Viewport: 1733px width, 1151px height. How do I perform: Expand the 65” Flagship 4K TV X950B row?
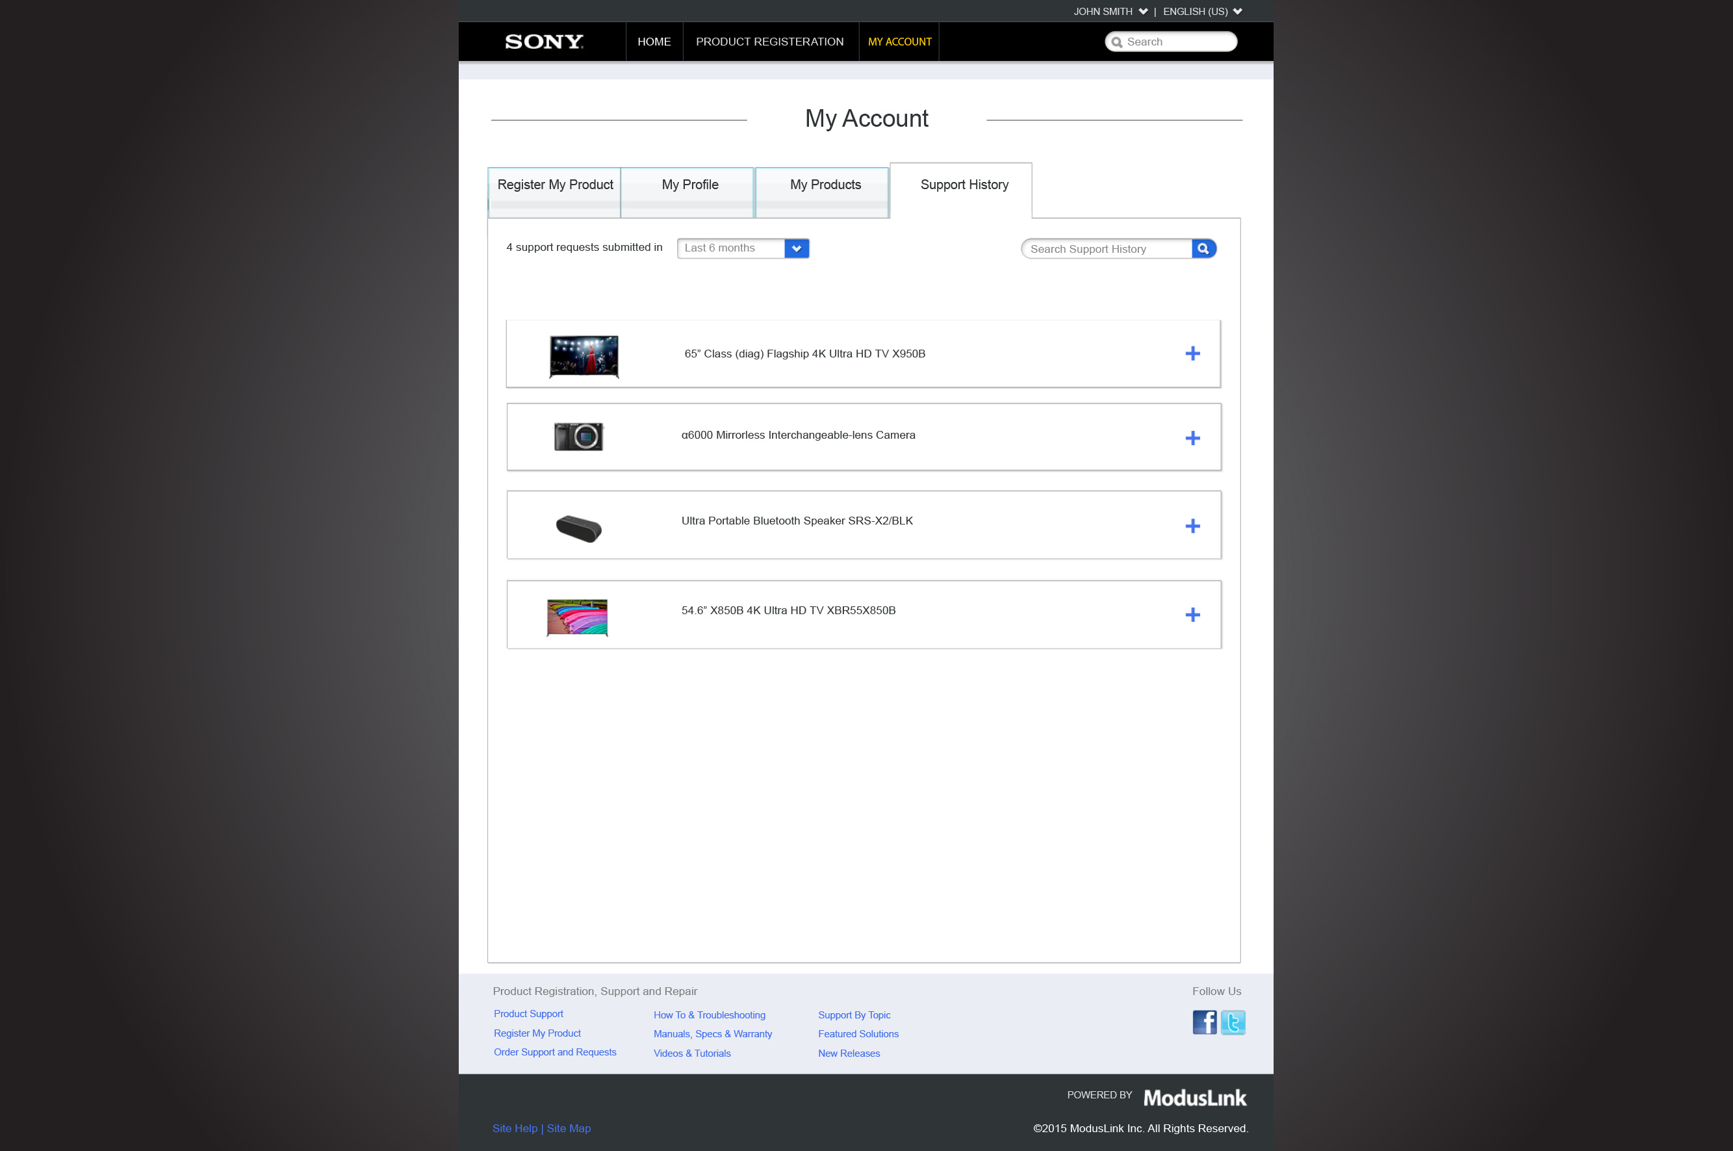pos(1192,354)
